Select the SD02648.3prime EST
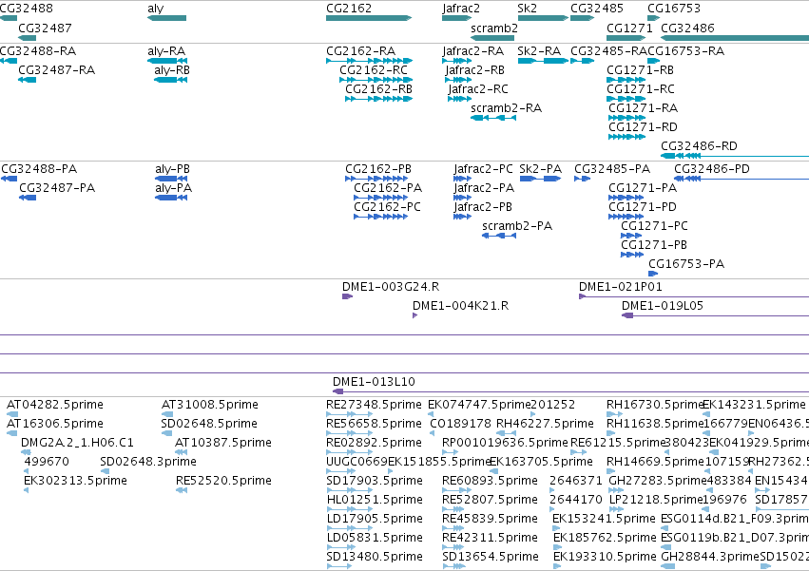The height and width of the screenshot is (571, 809). pos(105,471)
